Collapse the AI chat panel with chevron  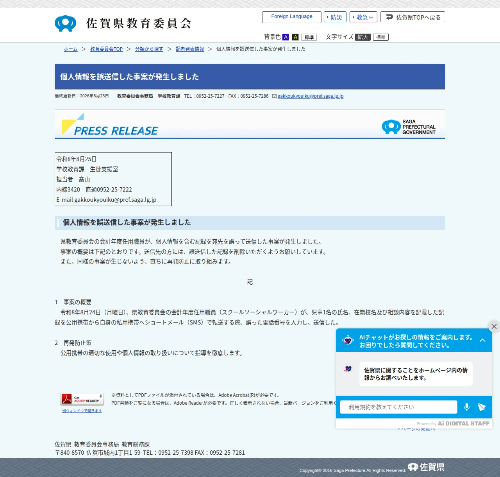483,340
